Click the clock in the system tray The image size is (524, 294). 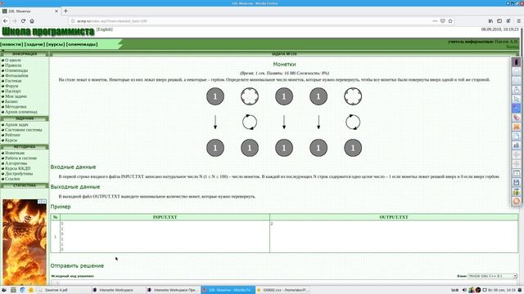502,290
